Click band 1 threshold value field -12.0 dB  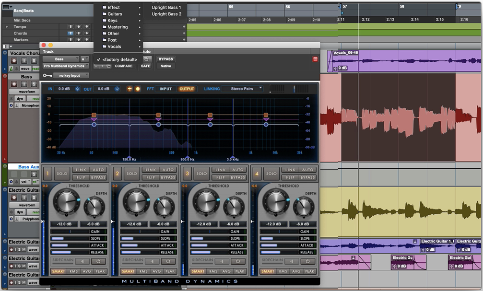(x=64, y=224)
